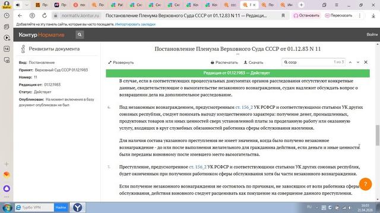Click the RU language indicator in tray
The width and height of the screenshot is (380, 213).
(x=309, y=207)
